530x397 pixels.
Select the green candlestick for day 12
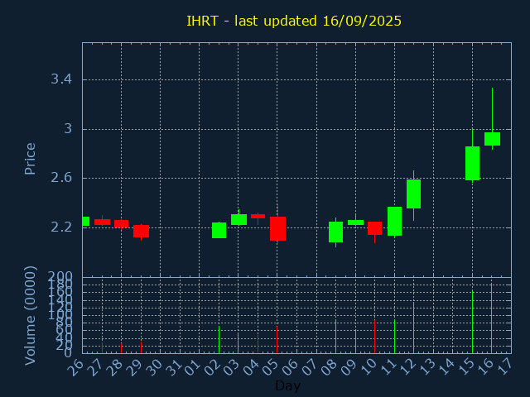point(413,194)
